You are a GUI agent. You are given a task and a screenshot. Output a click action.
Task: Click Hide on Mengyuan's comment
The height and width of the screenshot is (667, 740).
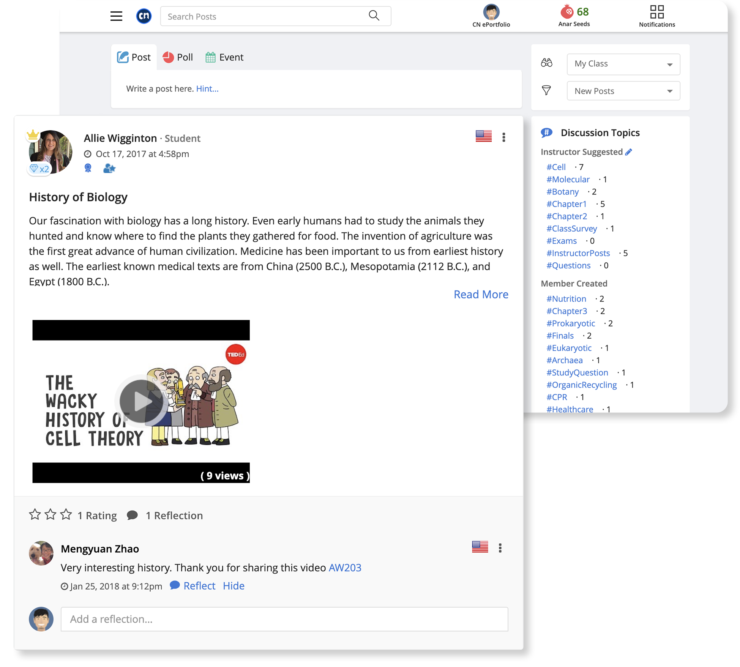pyautogui.click(x=234, y=585)
